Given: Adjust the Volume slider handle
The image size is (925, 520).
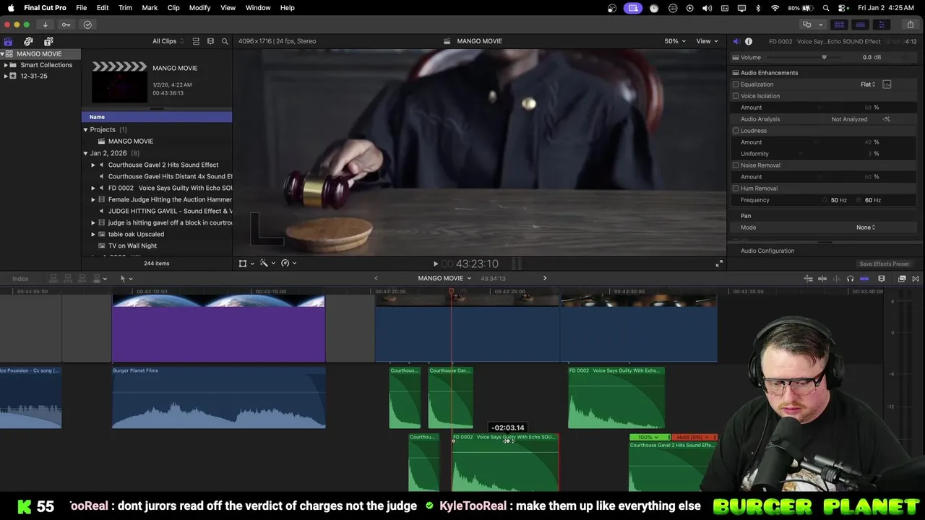Looking at the screenshot, I should point(824,58).
